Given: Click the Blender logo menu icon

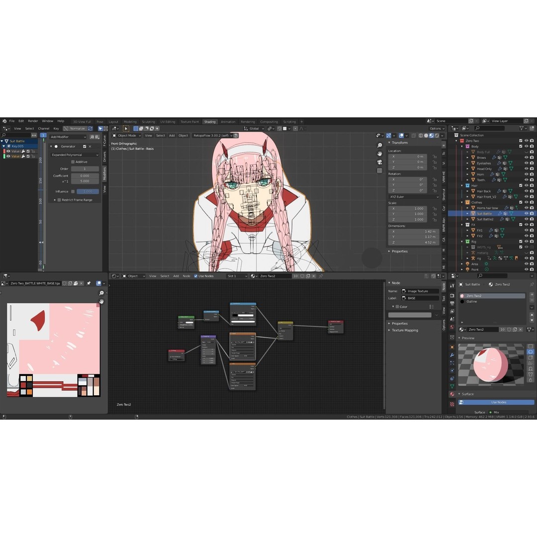Looking at the screenshot, I should pos(4,121).
